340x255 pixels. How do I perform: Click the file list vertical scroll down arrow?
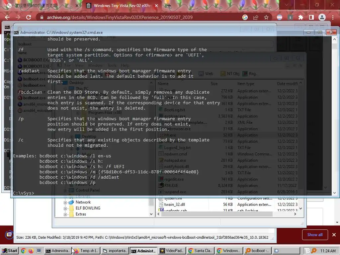300,209
